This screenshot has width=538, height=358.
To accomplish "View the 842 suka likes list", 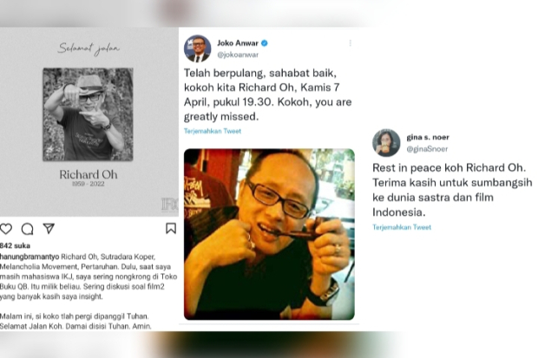I will 15,245.
